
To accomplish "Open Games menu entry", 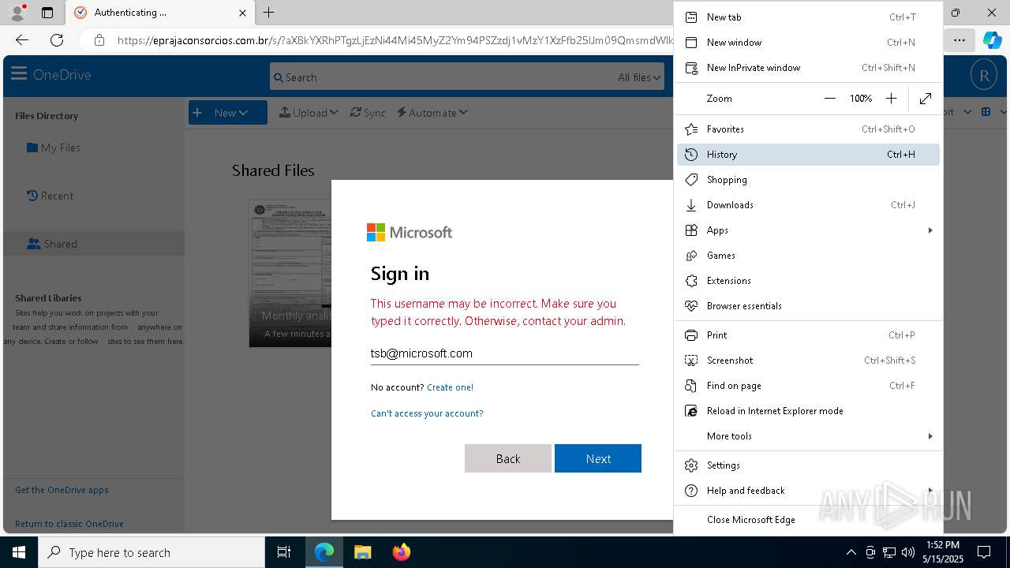I will (x=808, y=256).
